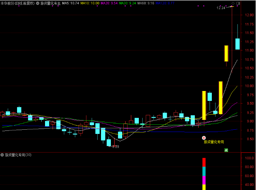Screen dimensions: 258x190
Task: Click the 100.0 sub-chart axis label
Action: [x=249, y=158]
